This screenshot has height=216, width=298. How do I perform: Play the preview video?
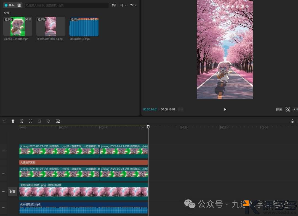point(225,109)
